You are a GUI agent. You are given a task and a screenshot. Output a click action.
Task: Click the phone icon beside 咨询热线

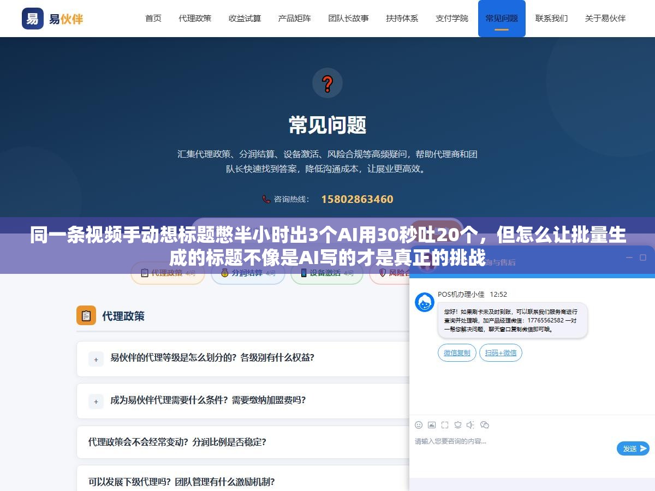coord(266,199)
